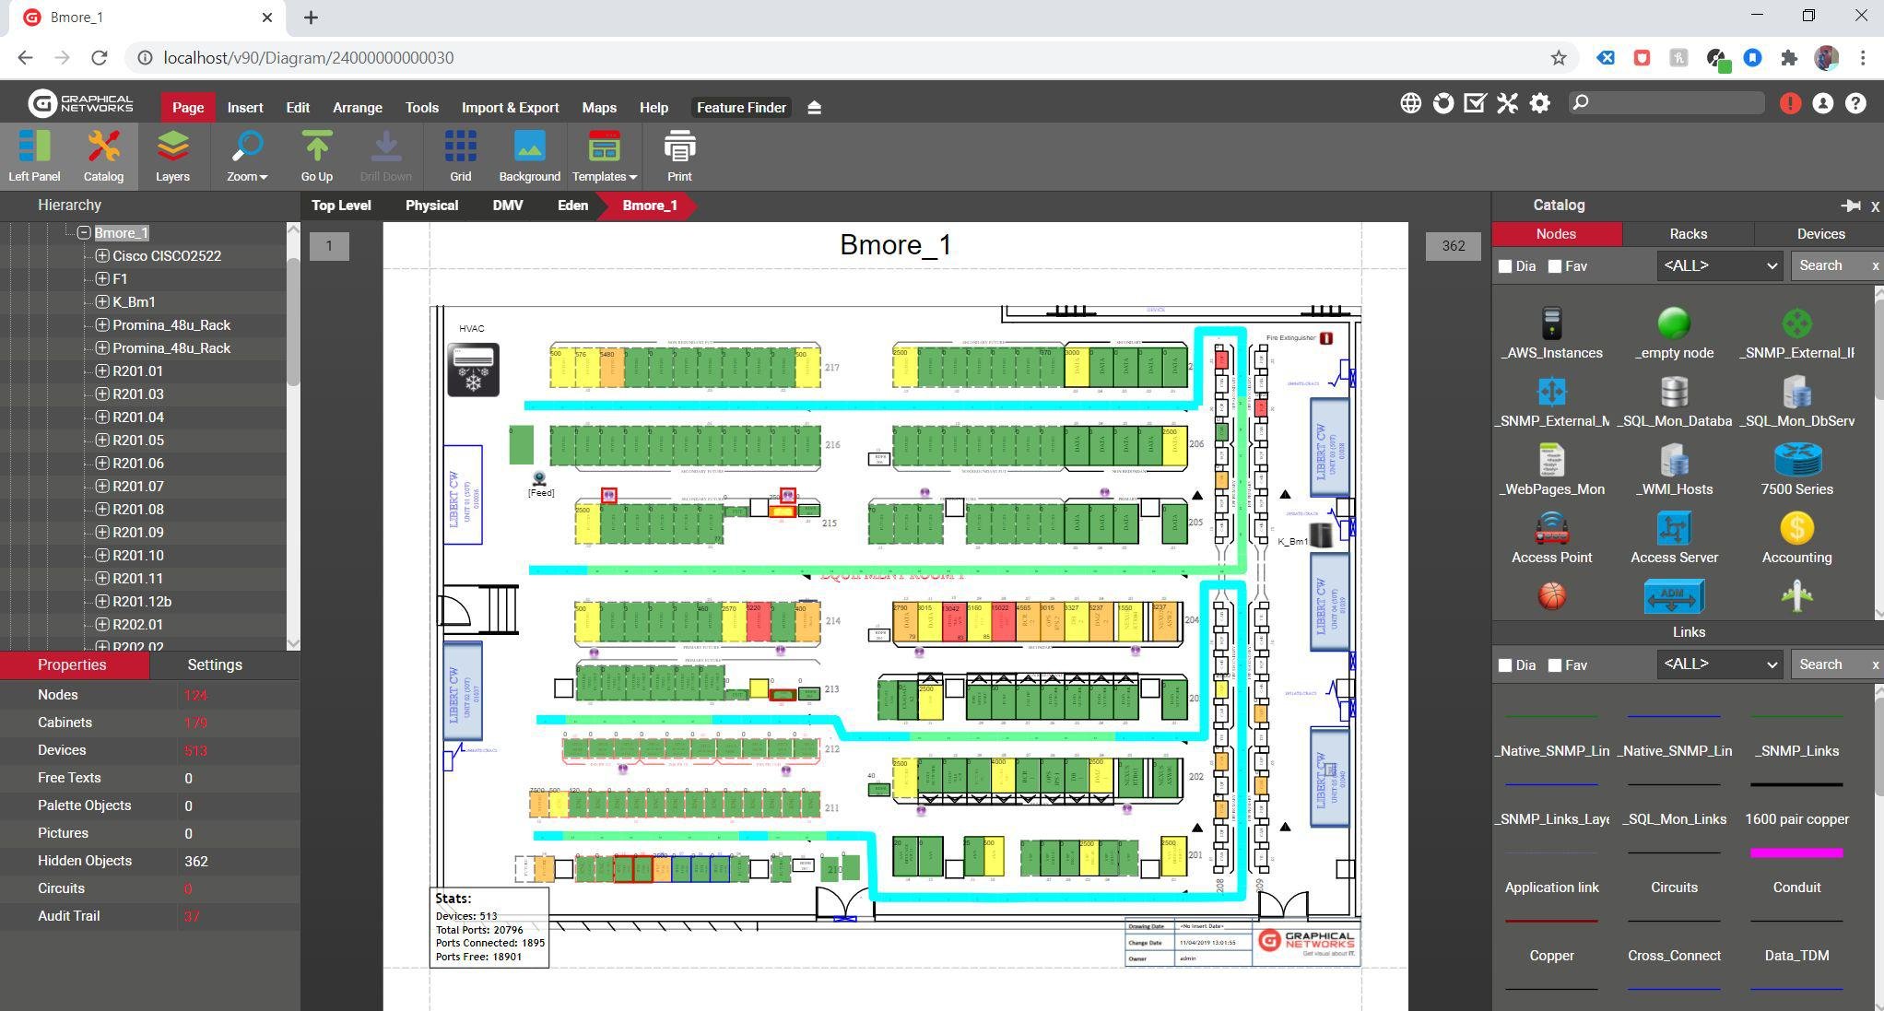
Task: Click the HVAC unit on diagram
Action: (473, 370)
